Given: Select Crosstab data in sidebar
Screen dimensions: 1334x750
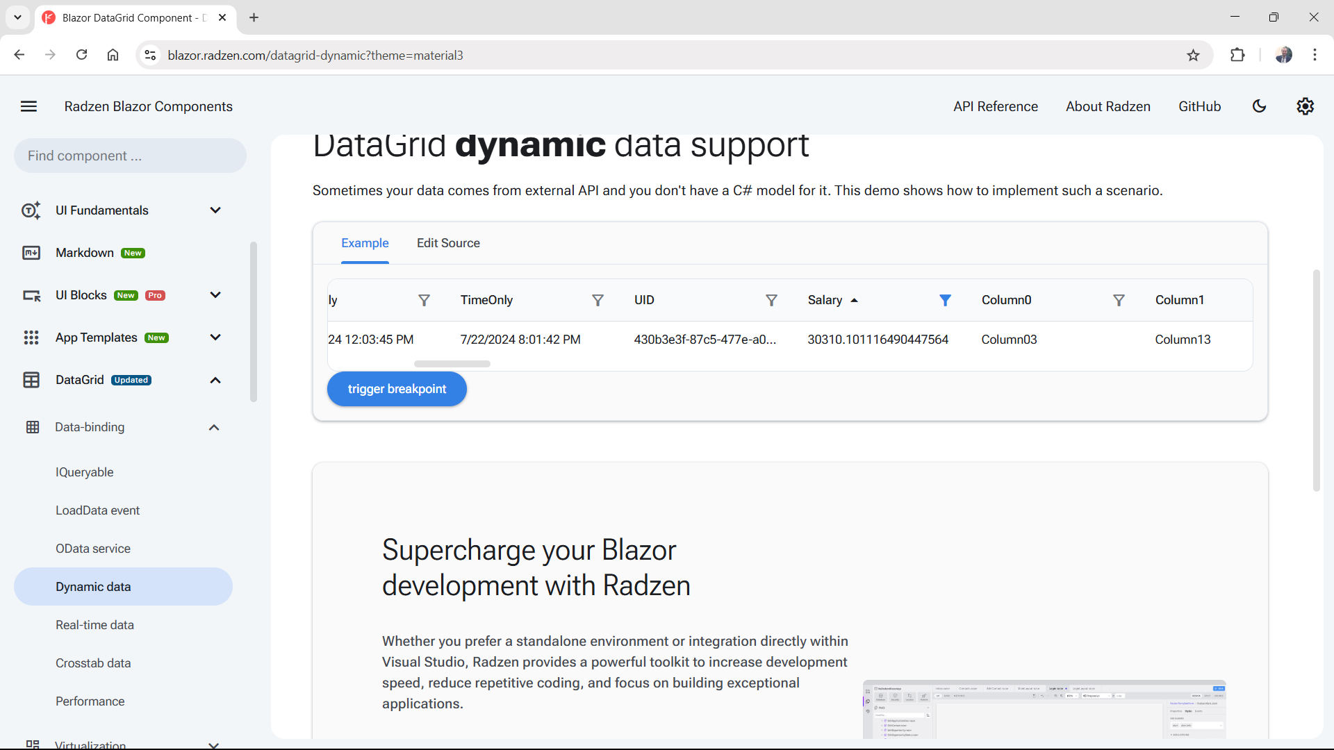Looking at the screenshot, I should click(93, 663).
